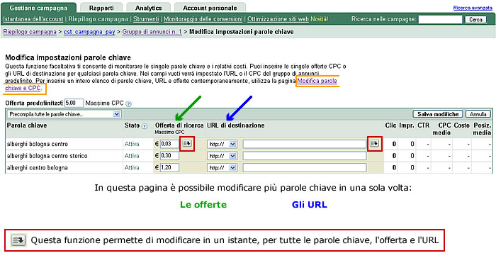This screenshot has height=258, width=496.
Task: Click the 'Salva modifiche' button
Action: [x=438, y=114]
